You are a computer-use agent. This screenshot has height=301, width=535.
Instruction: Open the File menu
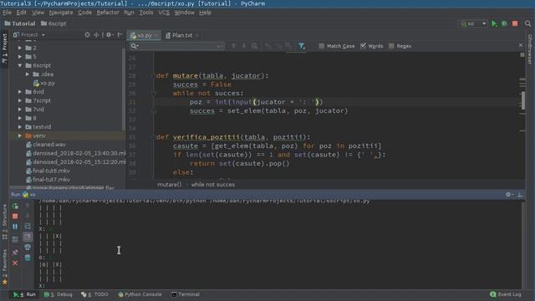pos(8,13)
